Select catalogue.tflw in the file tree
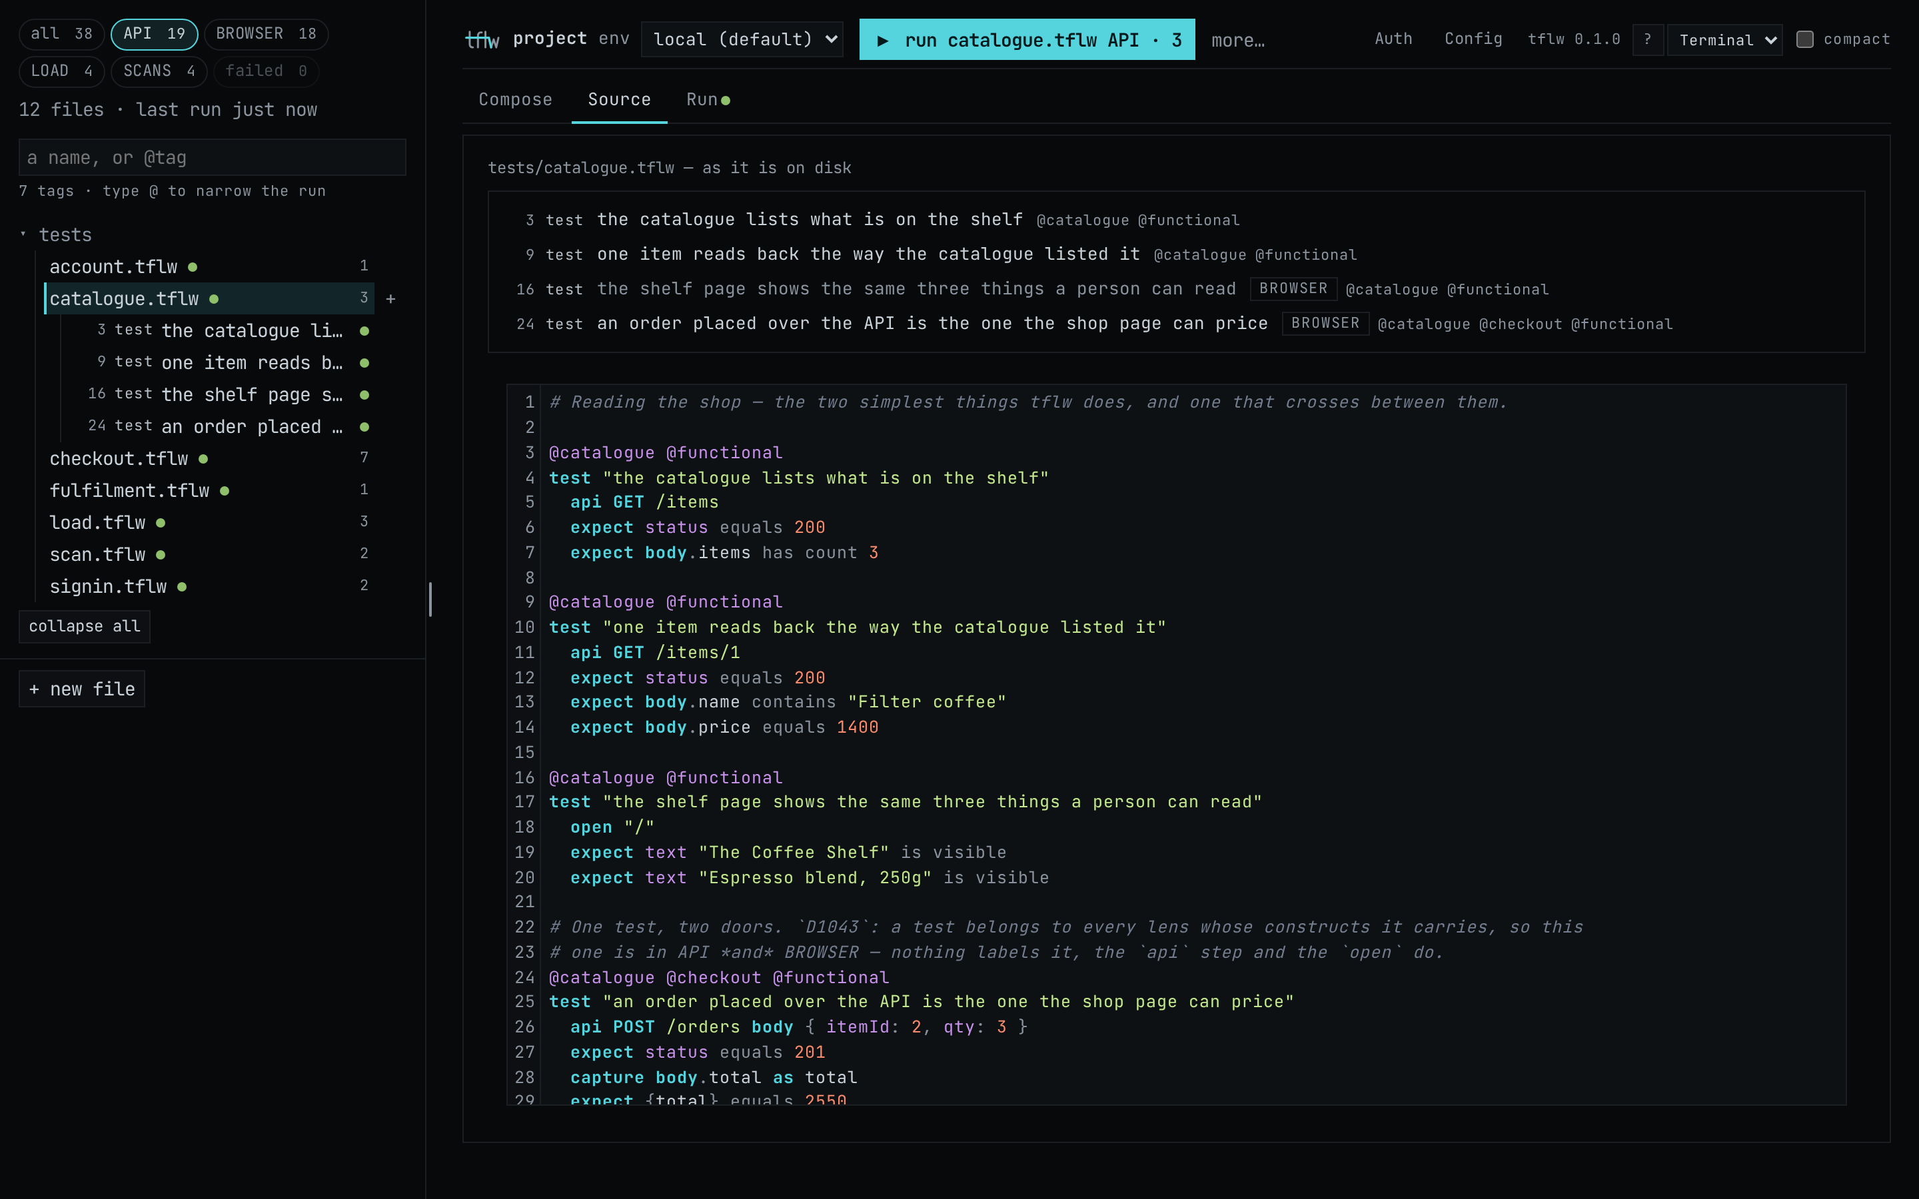The image size is (1919, 1199). [x=209, y=298]
